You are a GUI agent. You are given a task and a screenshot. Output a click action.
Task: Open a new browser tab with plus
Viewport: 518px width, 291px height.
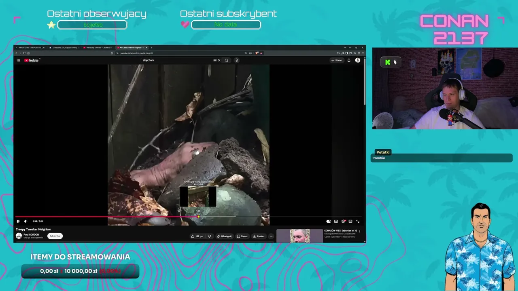click(x=151, y=48)
